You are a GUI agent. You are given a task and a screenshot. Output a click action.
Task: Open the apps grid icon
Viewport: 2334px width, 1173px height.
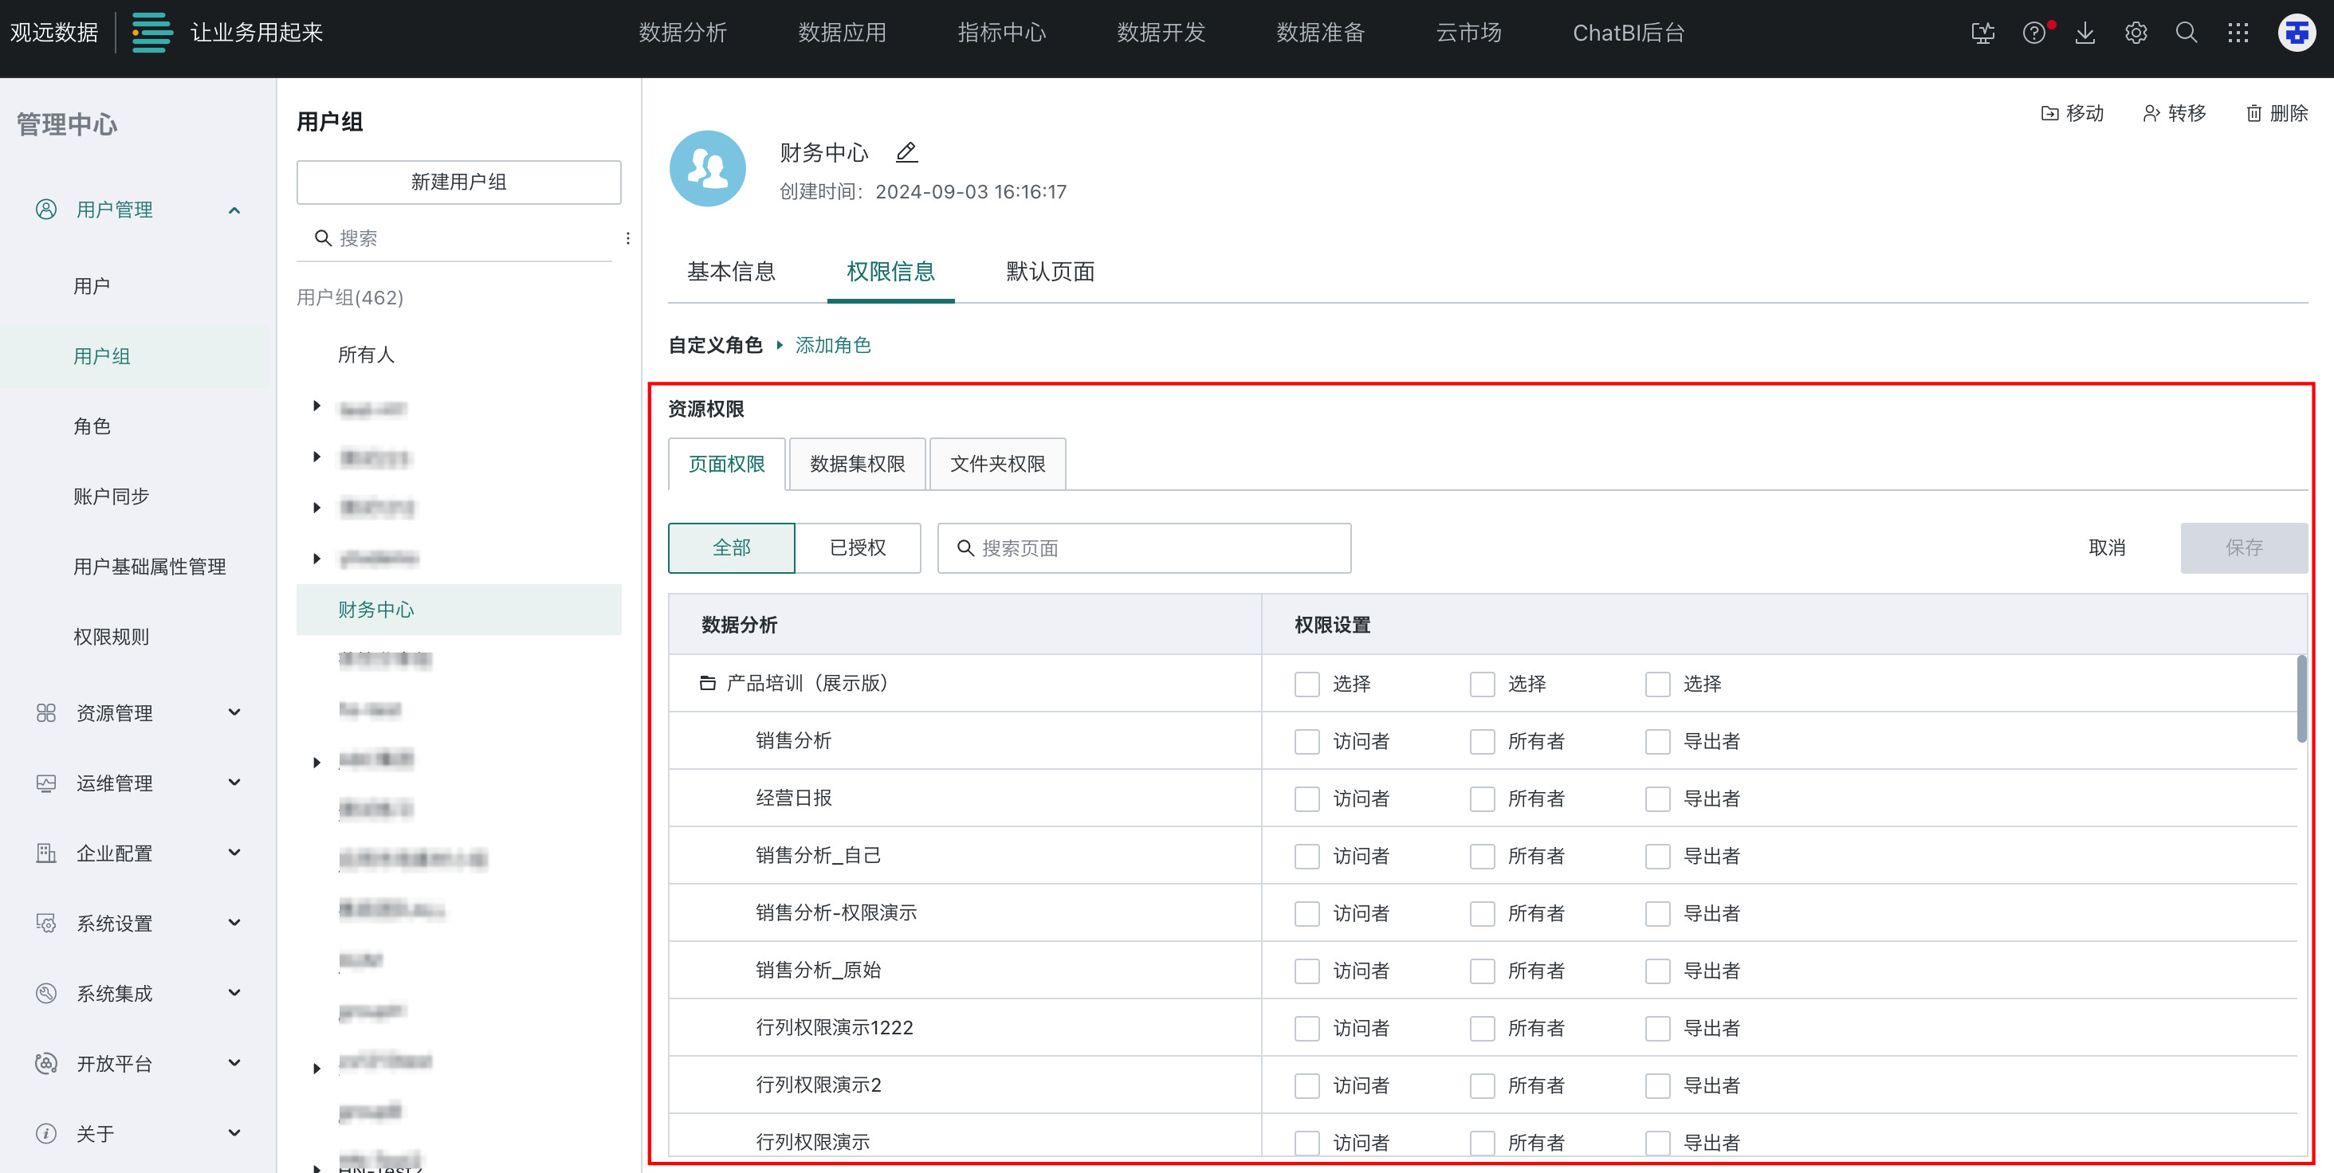click(2238, 33)
